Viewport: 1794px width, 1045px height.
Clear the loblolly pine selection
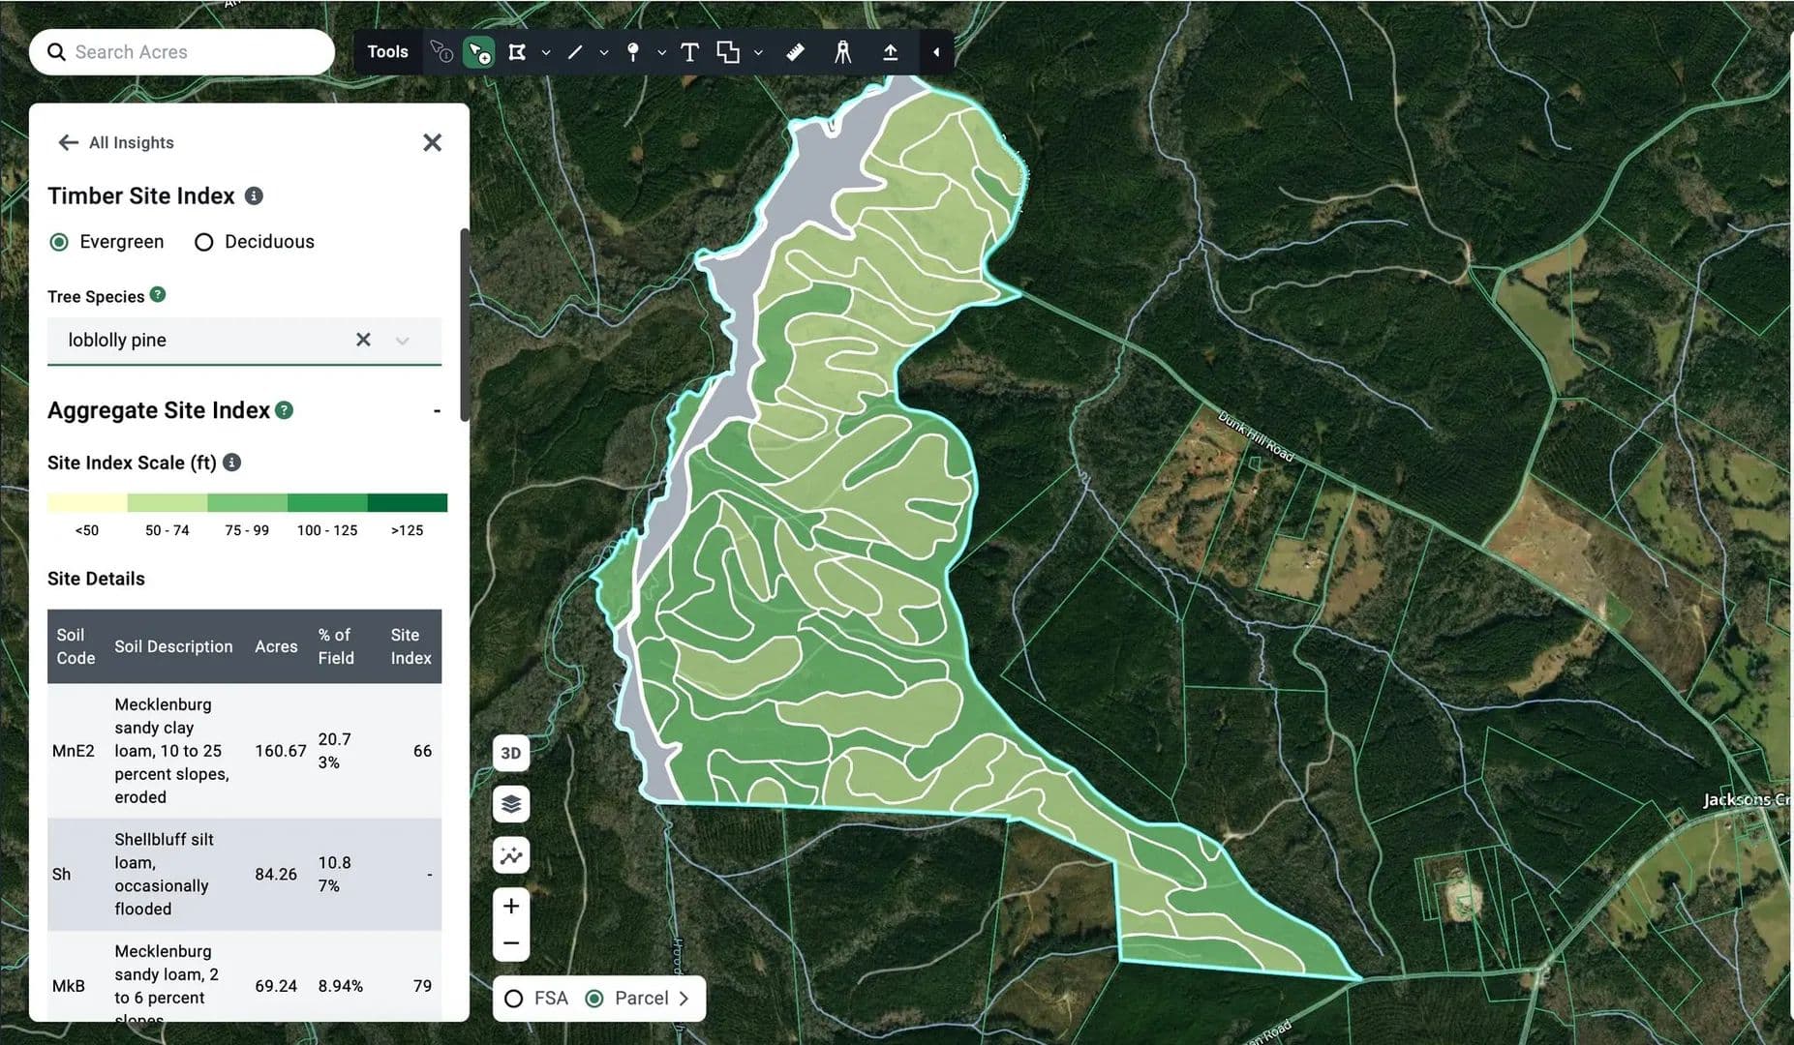point(363,340)
